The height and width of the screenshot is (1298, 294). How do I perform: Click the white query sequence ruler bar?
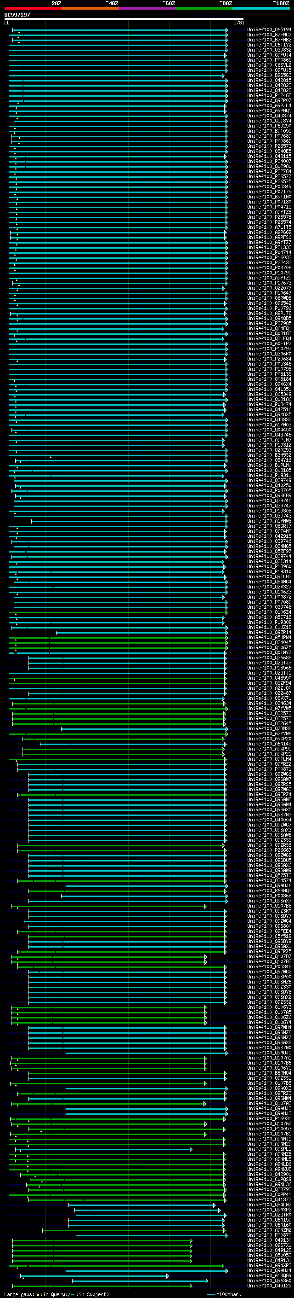(124, 19)
